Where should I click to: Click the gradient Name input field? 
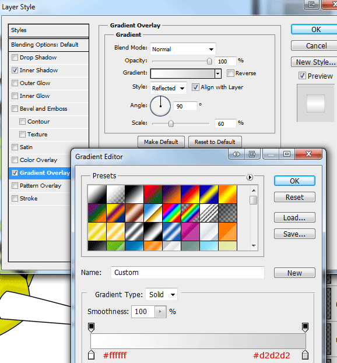[x=188, y=273]
